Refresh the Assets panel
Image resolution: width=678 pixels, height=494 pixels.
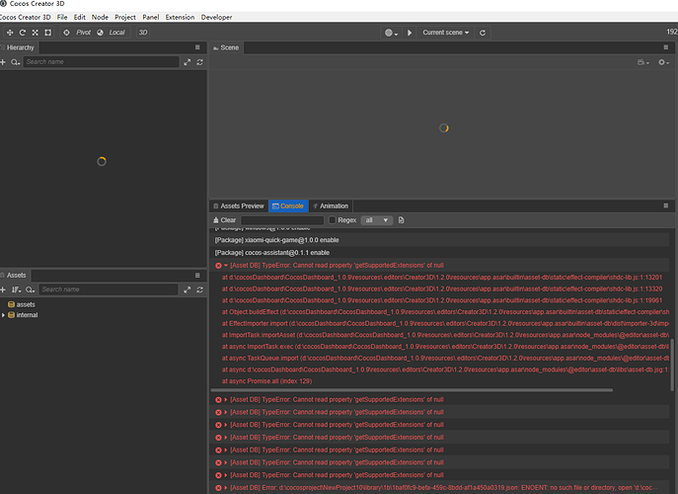(x=199, y=289)
